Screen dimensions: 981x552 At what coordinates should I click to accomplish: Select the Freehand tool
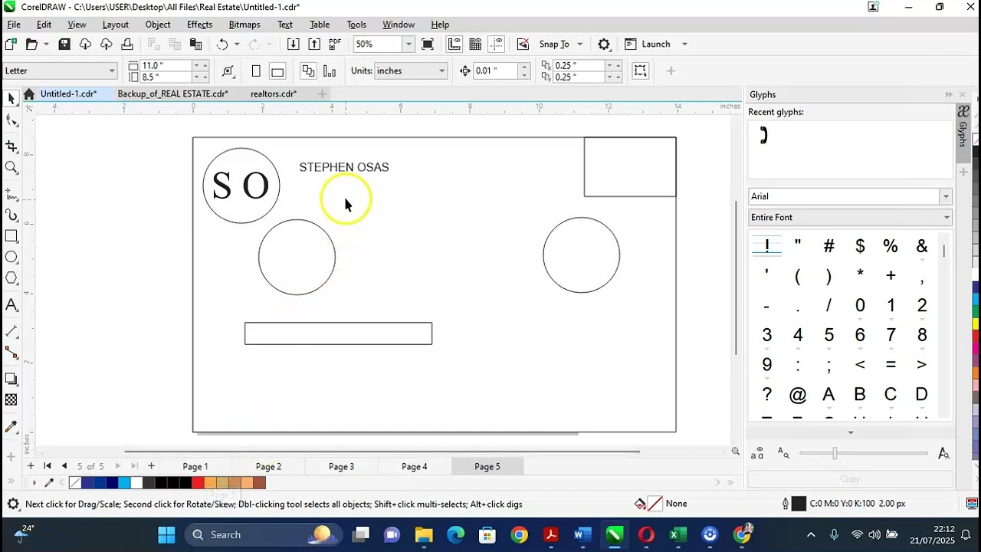[x=11, y=195]
